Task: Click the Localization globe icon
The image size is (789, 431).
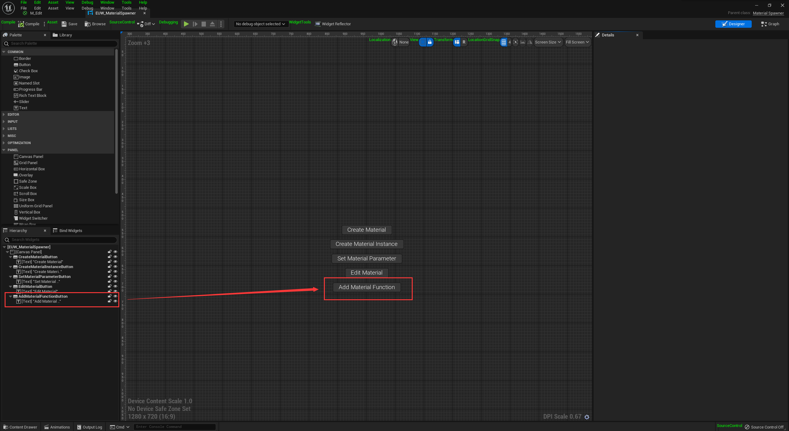Action: (395, 42)
